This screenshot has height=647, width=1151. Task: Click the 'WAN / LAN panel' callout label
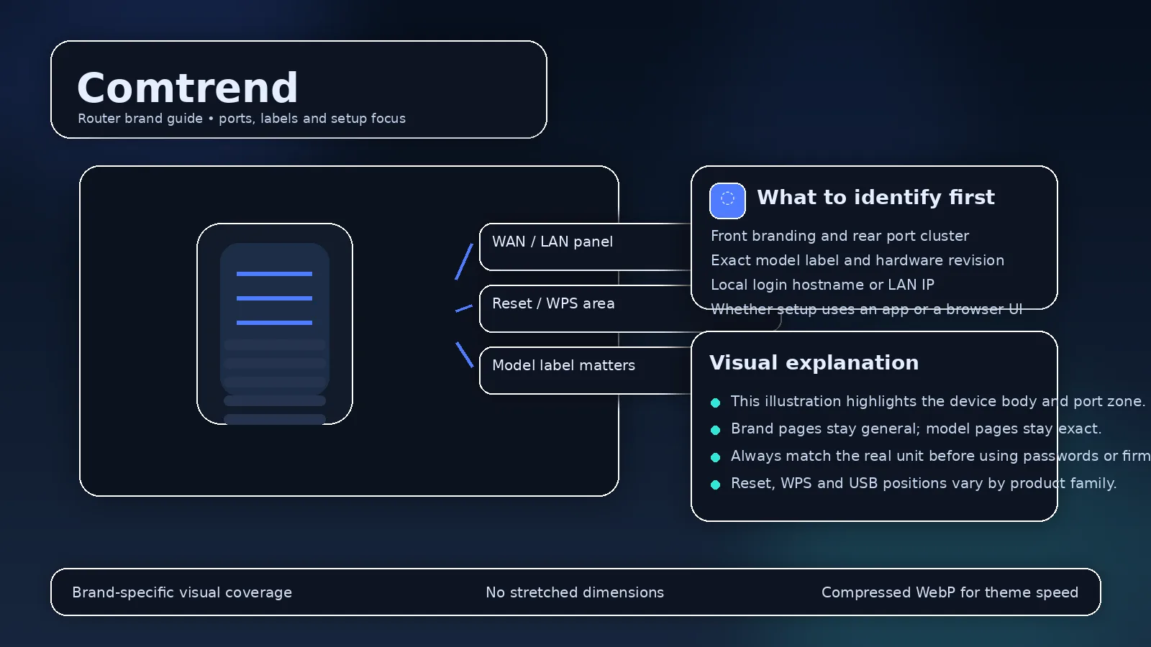[552, 242]
